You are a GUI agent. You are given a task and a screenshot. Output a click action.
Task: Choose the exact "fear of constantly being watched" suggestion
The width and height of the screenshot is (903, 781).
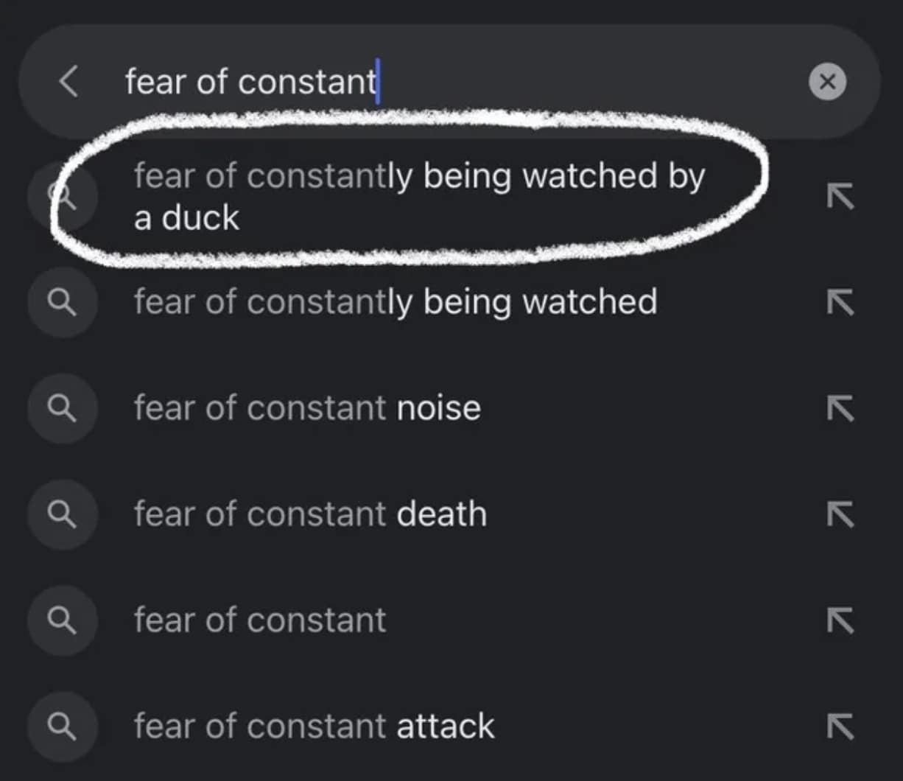pyautogui.click(x=396, y=302)
